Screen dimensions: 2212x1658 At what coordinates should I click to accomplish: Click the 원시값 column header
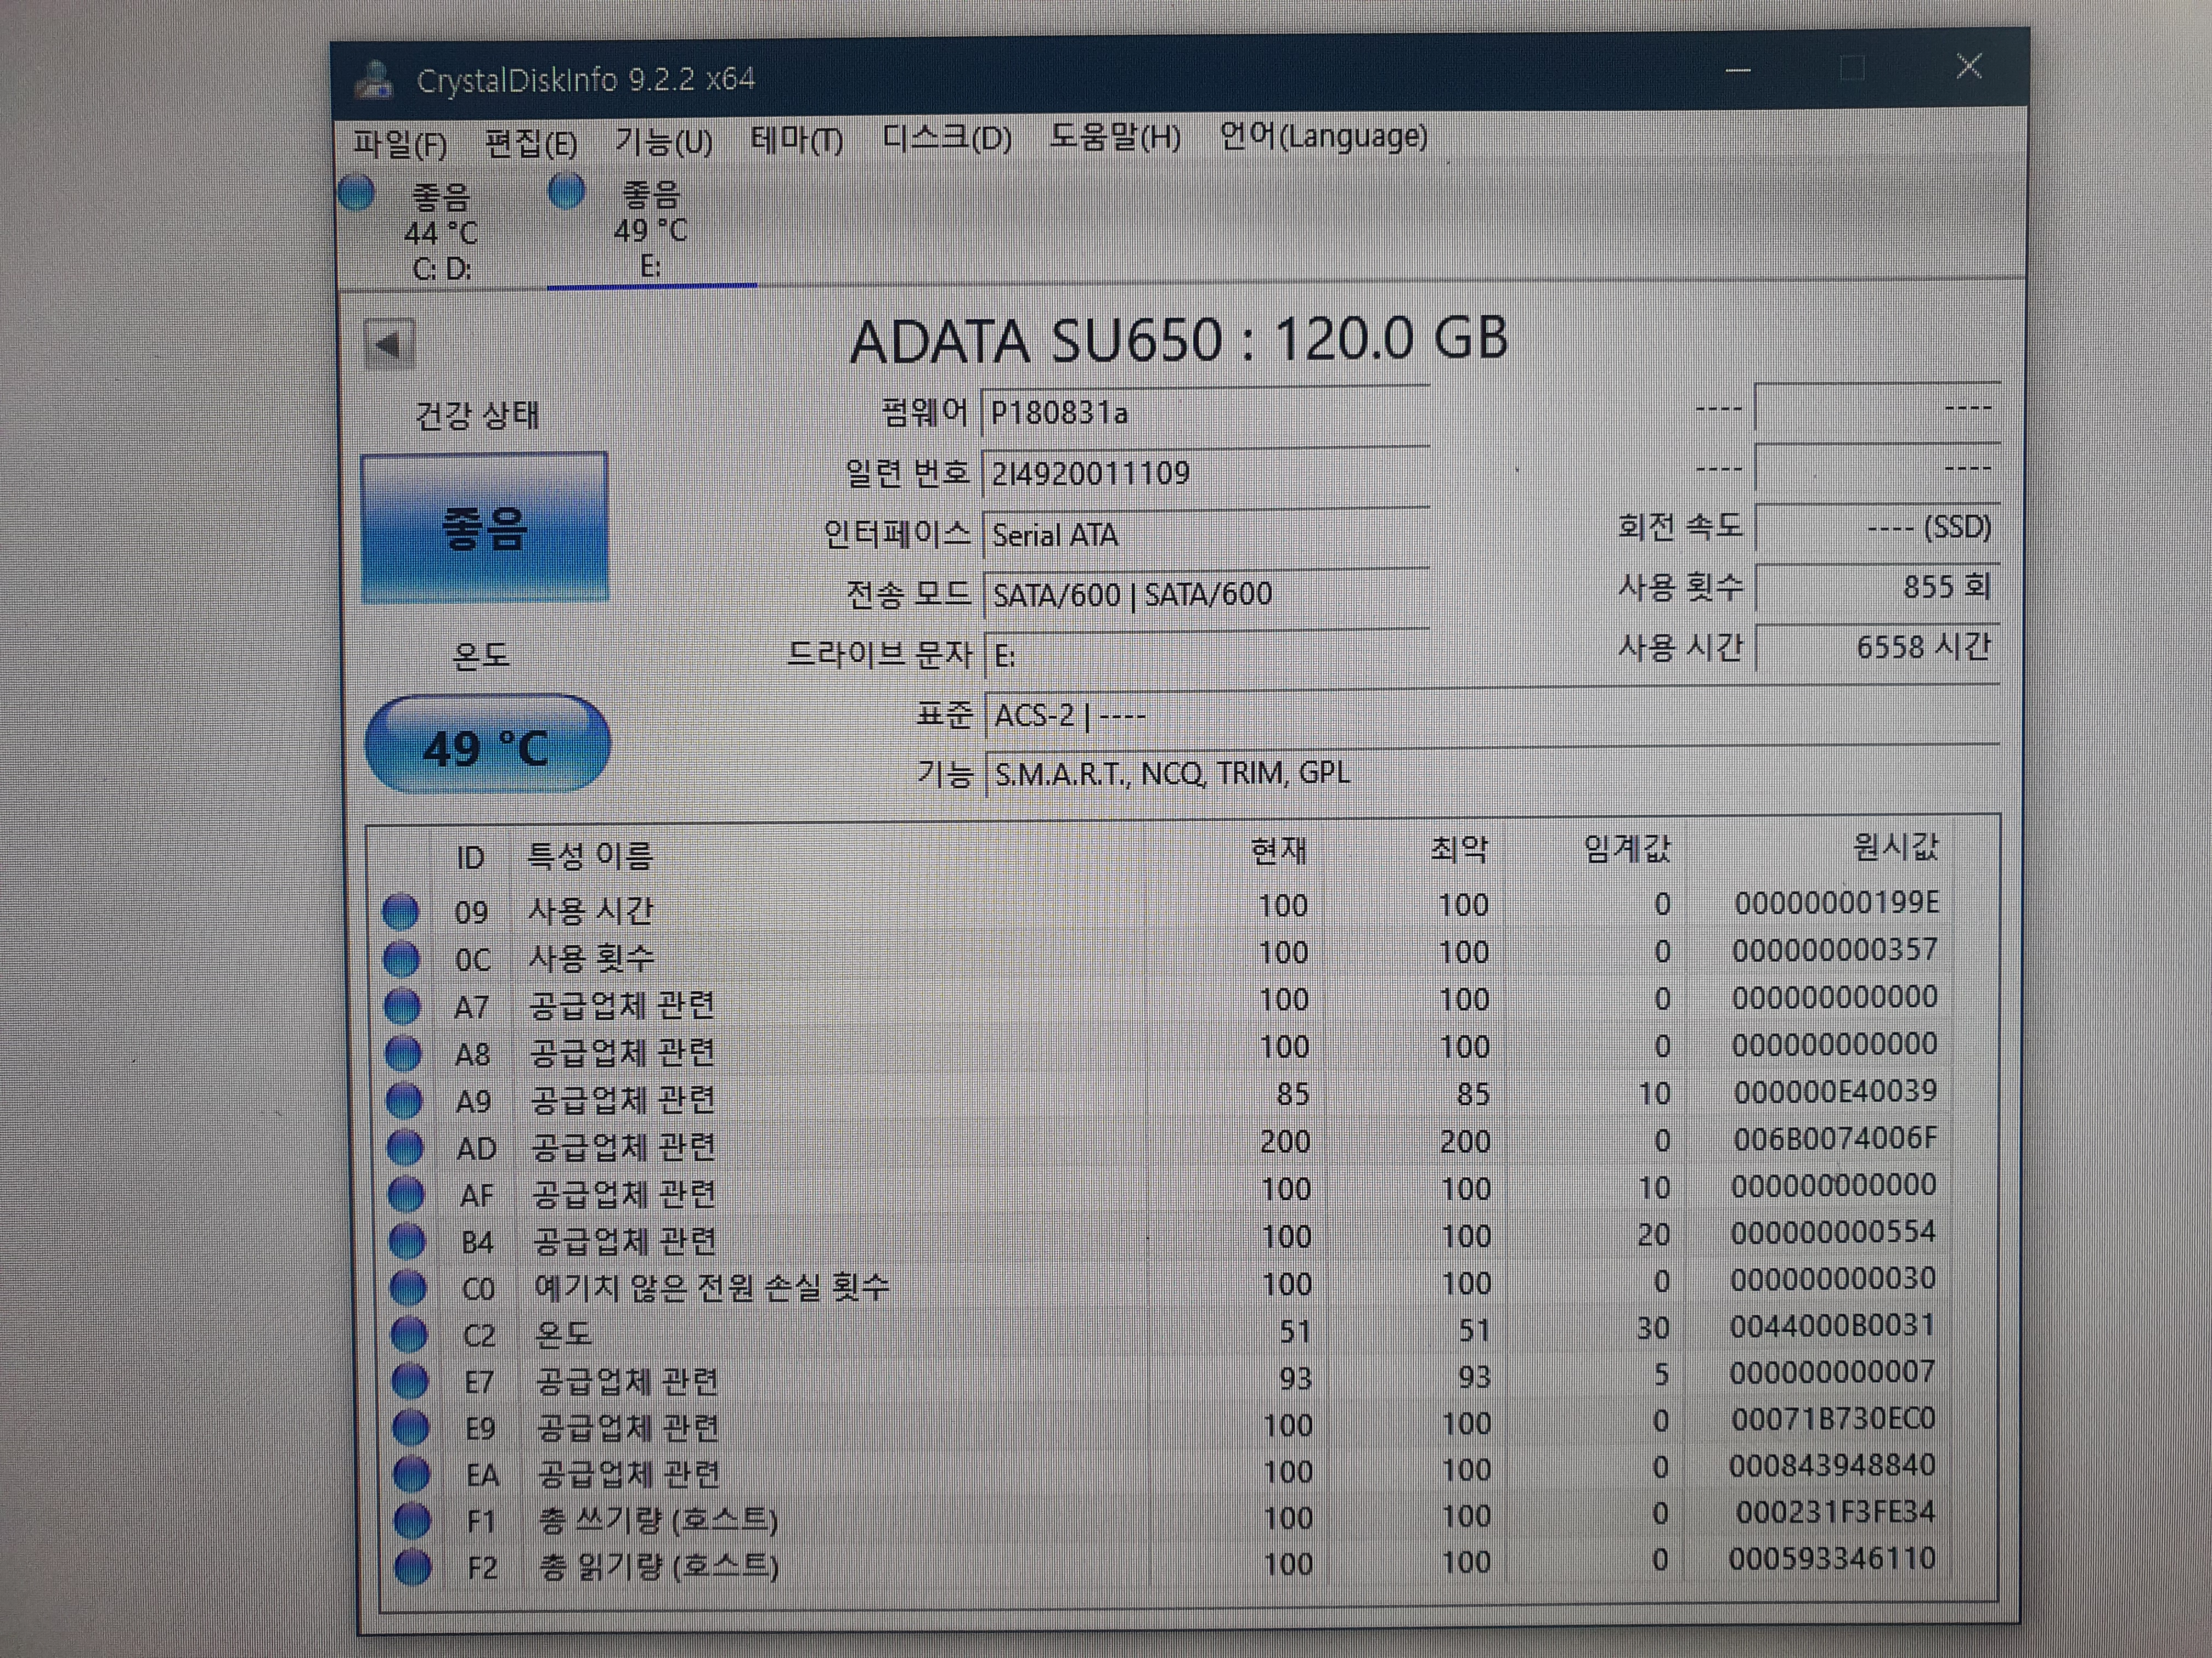1895,847
